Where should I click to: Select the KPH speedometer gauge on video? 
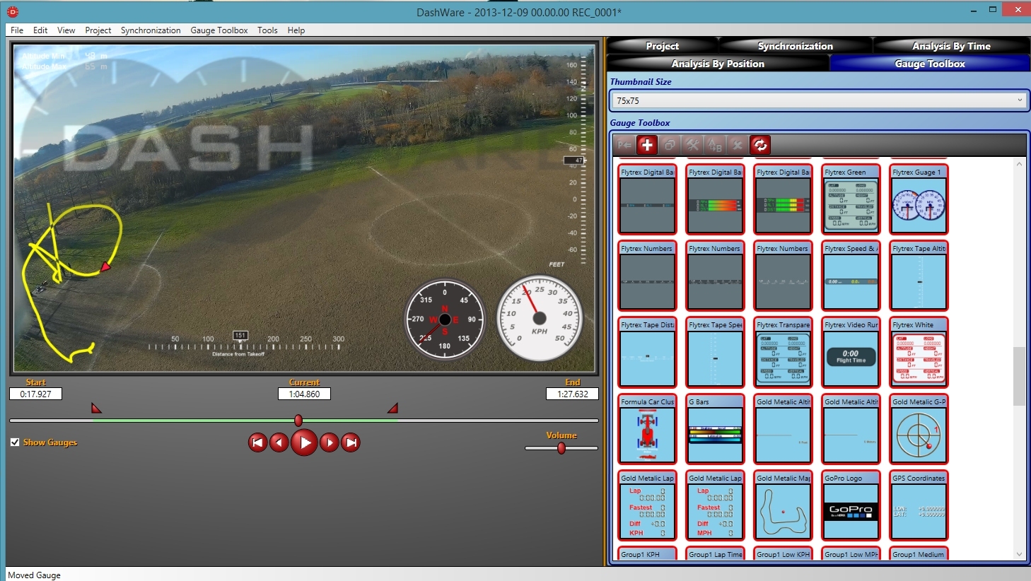[539, 317]
